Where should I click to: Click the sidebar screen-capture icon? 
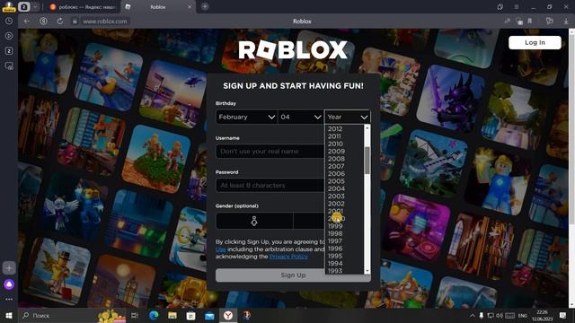click(9, 66)
